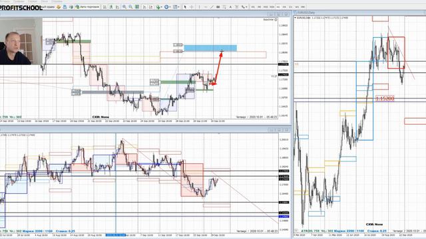Select the equidistant channel tool
Viewport: 426px width, 239px height.
click(218, 7)
